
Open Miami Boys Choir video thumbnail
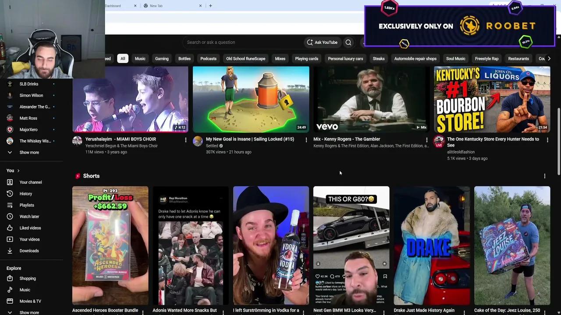(x=130, y=99)
